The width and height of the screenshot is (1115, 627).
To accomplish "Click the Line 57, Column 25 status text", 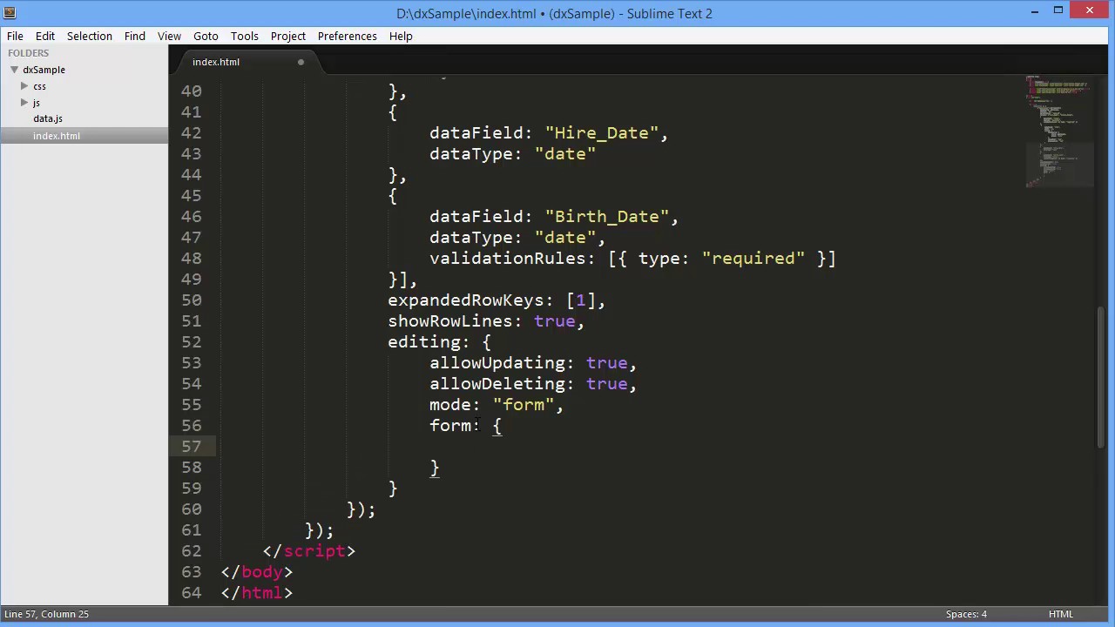I will pyautogui.click(x=46, y=614).
